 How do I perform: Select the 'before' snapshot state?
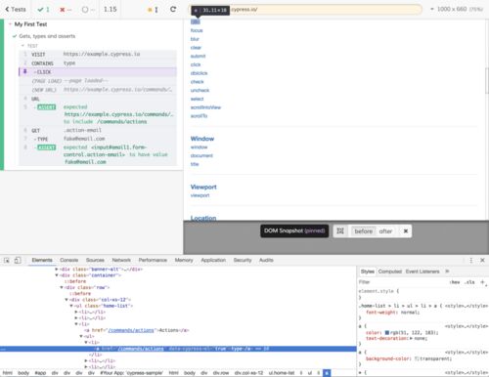click(363, 231)
